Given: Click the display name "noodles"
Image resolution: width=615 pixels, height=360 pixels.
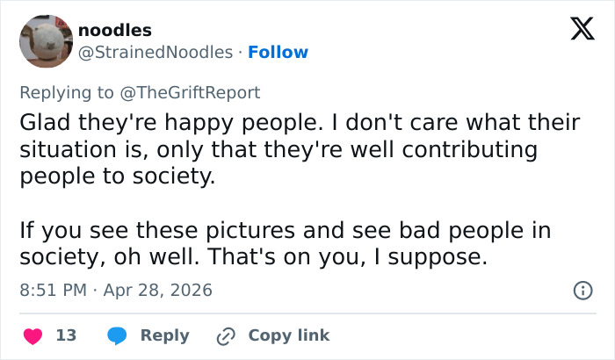Looking at the screenshot, I should 114,31.
